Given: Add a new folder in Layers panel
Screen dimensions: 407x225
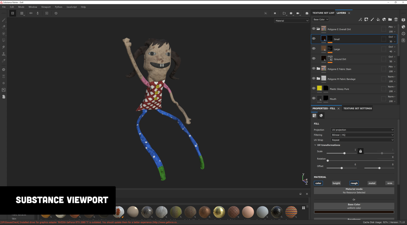Looking at the screenshot, I should point(390,19).
